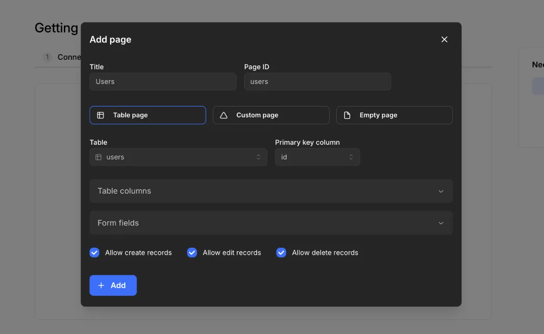Click the table icon beside users
Image resolution: width=544 pixels, height=334 pixels.
(98, 157)
